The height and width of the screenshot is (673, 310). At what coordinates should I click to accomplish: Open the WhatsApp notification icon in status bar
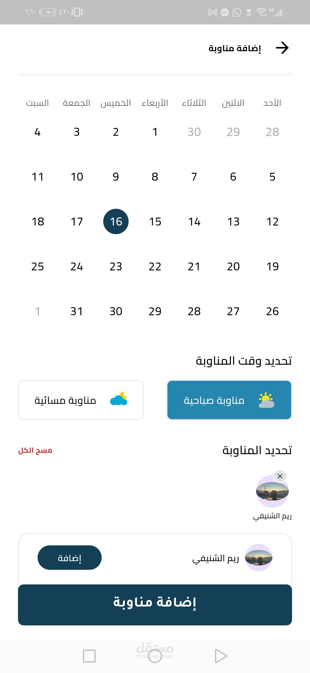coord(237,12)
